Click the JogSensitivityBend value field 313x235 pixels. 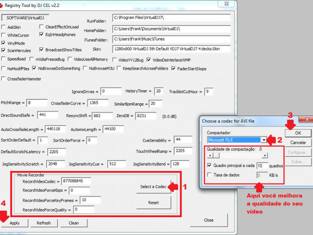click(x=180, y=164)
